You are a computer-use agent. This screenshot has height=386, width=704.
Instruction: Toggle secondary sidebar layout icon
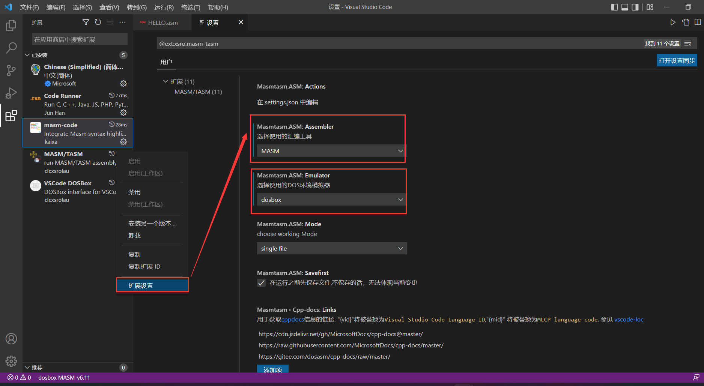(x=635, y=7)
